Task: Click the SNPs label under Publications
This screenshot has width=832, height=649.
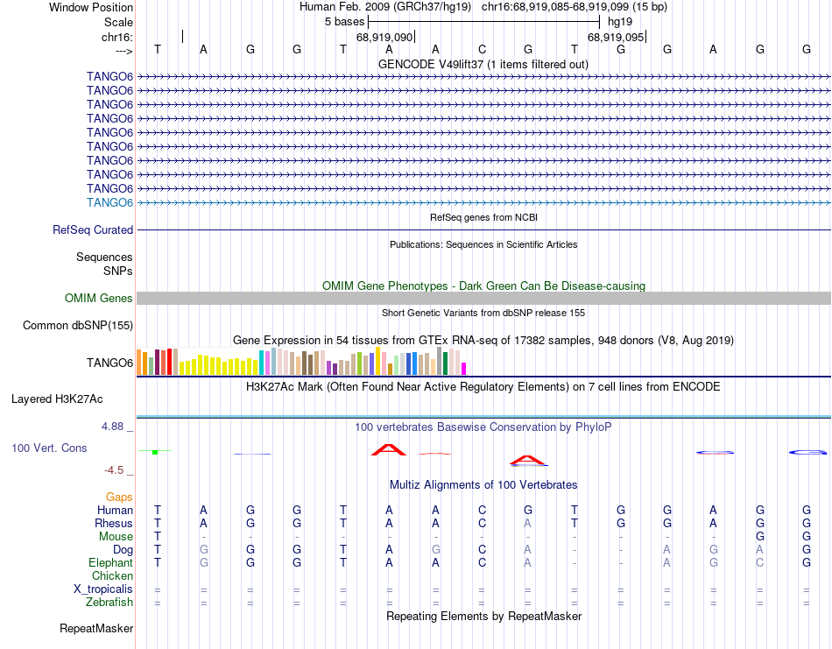Action: (118, 271)
